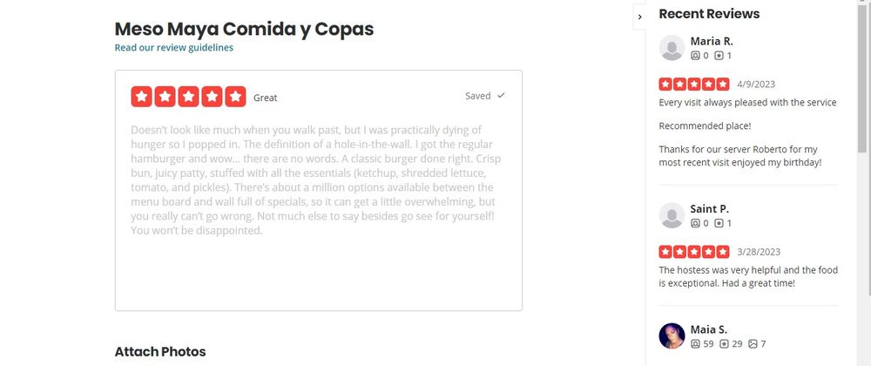Set rating to five stars
Image resolution: width=871 pixels, height=366 pixels.
[x=235, y=97]
